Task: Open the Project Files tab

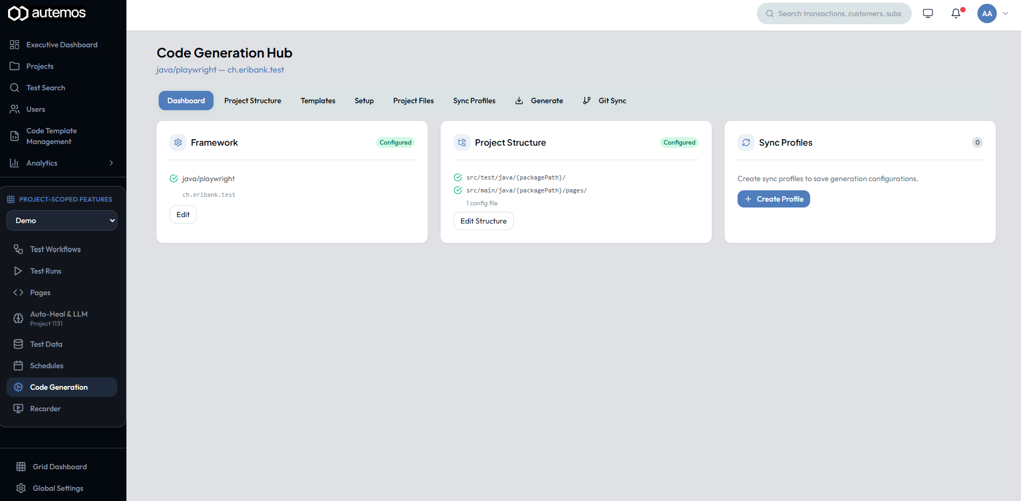Action: tap(414, 101)
